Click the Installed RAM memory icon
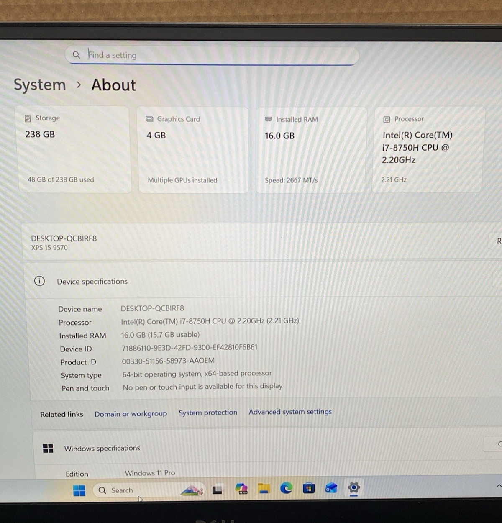This screenshot has width=502, height=523. pyautogui.click(x=269, y=120)
